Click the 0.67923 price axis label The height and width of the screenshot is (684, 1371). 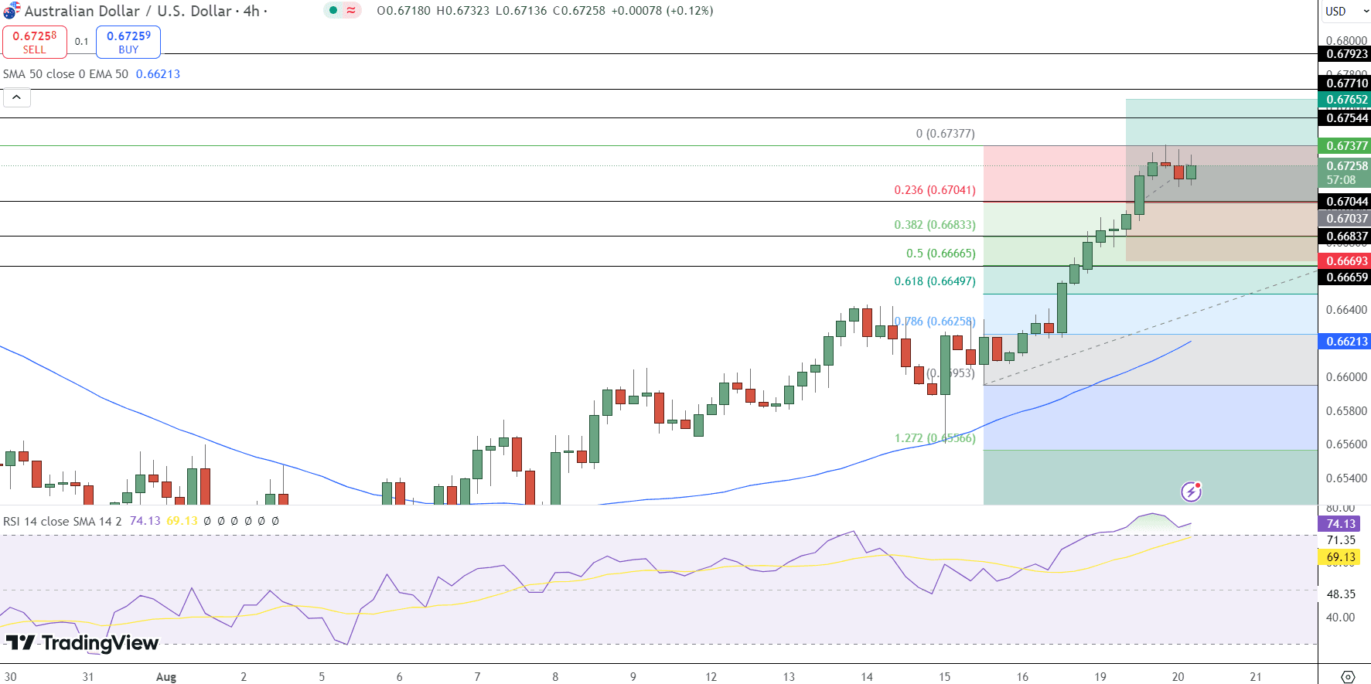pyautogui.click(x=1345, y=54)
